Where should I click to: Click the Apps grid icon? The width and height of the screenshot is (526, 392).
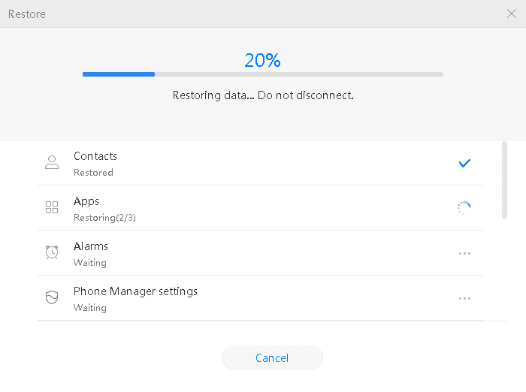(52, 207)
